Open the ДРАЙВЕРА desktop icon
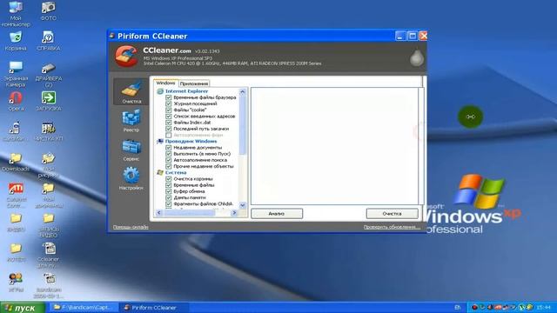This screenshot has width=557, height=313. (49, 75)
